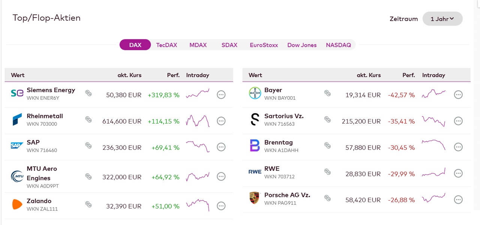The width and height of the screenshot is (480, 225).
Task: Open the Bayer stock link
Action: click(273, 90)
